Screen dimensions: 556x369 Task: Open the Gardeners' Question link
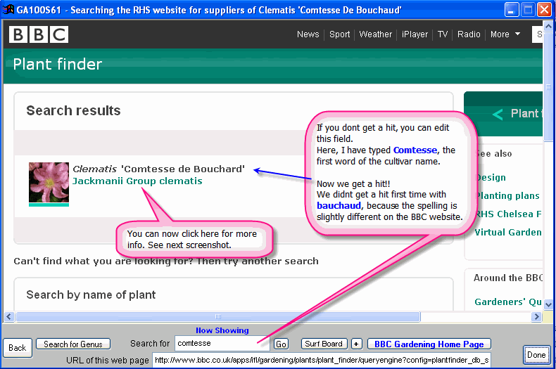507,302
